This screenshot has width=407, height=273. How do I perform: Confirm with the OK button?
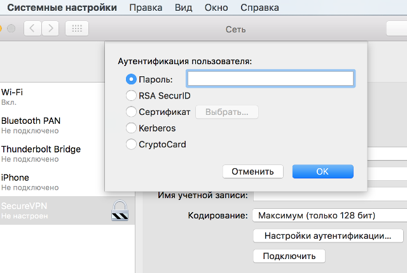click(323, 171)
